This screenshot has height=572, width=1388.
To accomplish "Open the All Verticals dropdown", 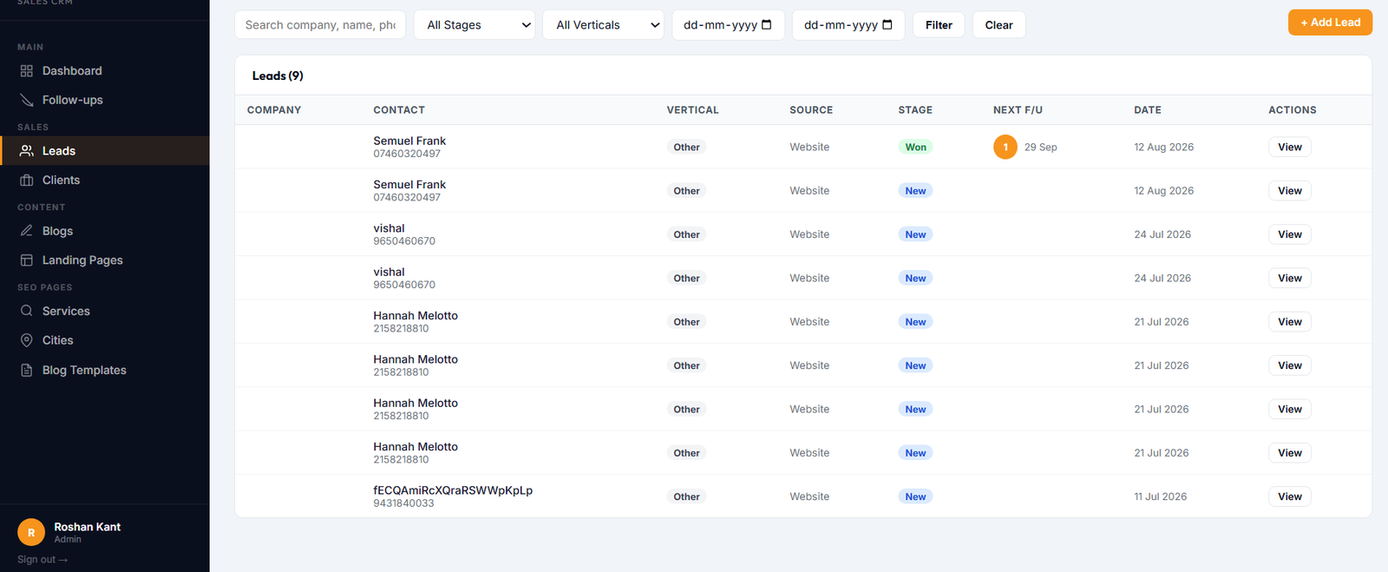I will 604,25.
